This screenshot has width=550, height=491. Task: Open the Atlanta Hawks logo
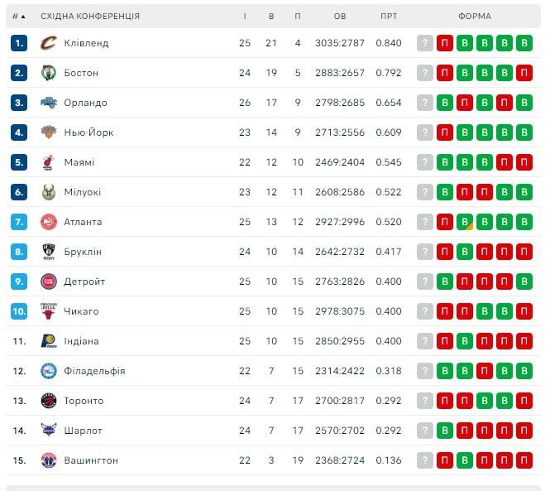(49, 222)
